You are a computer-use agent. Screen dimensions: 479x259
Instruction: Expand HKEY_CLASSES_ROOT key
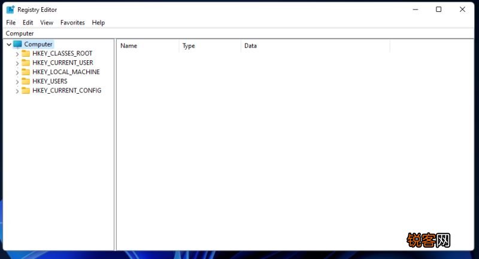(17, 54)
